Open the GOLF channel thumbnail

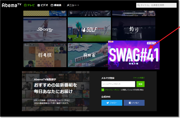coord(89,29)
